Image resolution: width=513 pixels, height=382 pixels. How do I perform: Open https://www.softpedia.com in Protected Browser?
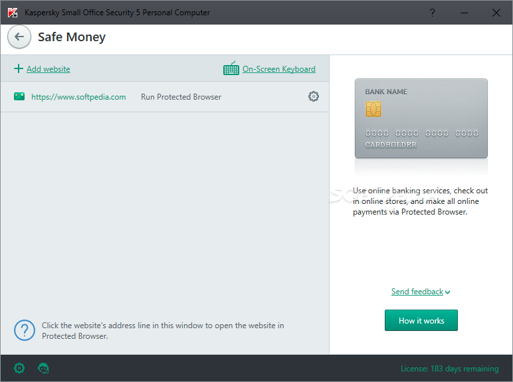(x=78, y=97)
